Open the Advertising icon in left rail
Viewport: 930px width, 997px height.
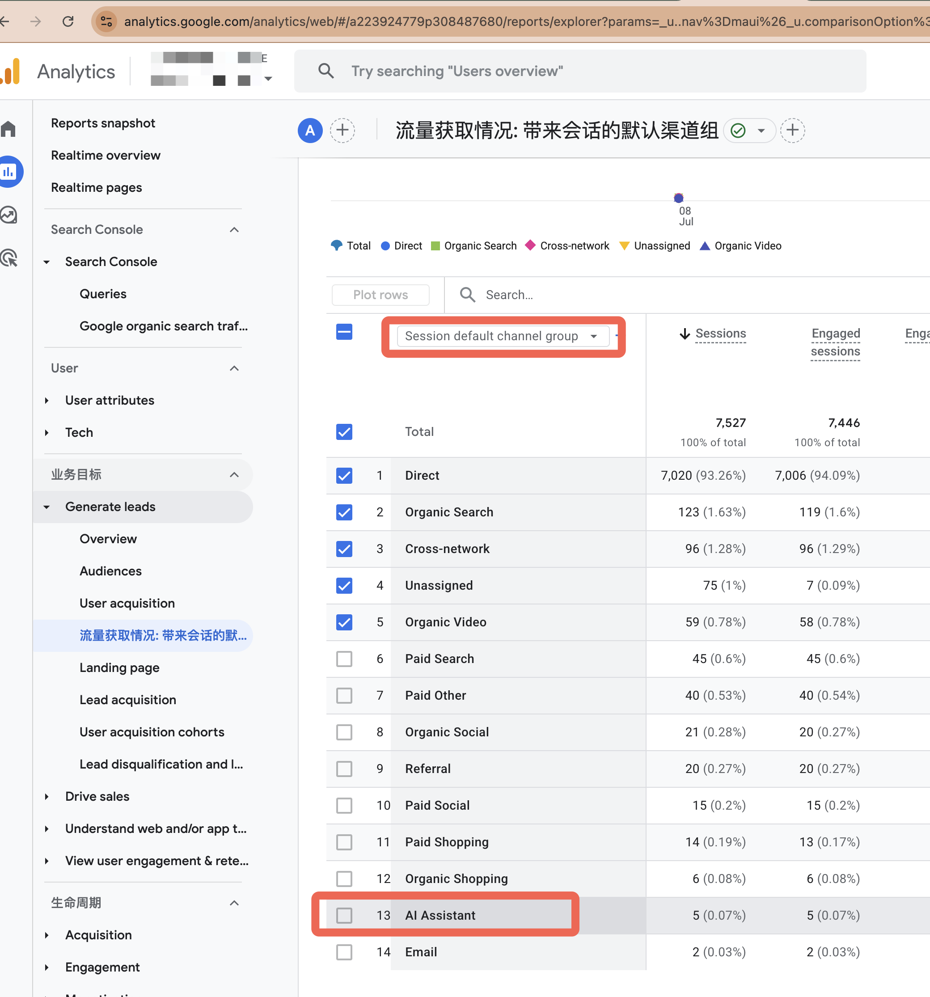8,258
